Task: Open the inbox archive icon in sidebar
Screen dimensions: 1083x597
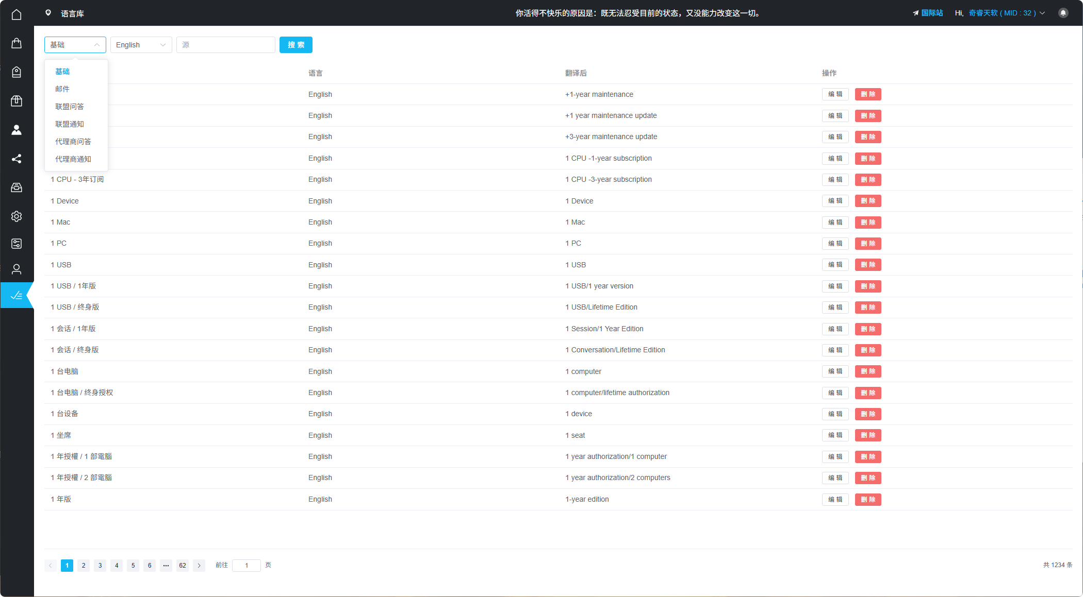Action: (17, 187)
